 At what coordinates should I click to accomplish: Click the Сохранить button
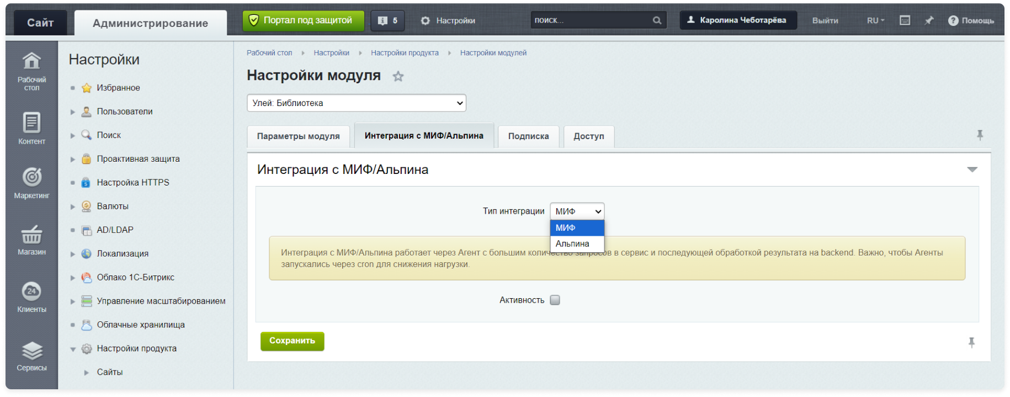point(292,341)
